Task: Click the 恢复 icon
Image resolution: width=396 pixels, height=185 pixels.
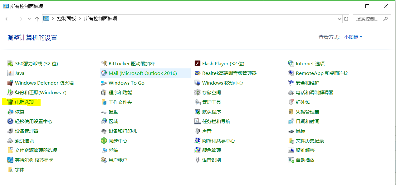Action: [10, 112]
